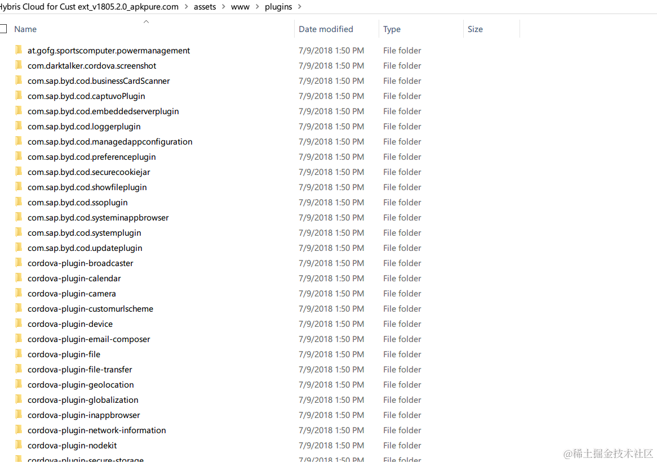Click folder icon beside com.sap.byd.cod.systemplugin
The width and height of the screenshot is (657, 463).
19,232
